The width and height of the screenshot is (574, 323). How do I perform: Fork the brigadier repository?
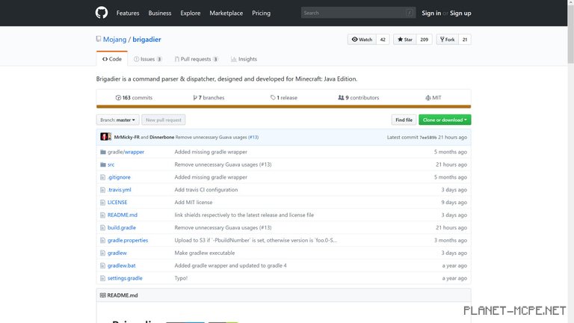448,40
